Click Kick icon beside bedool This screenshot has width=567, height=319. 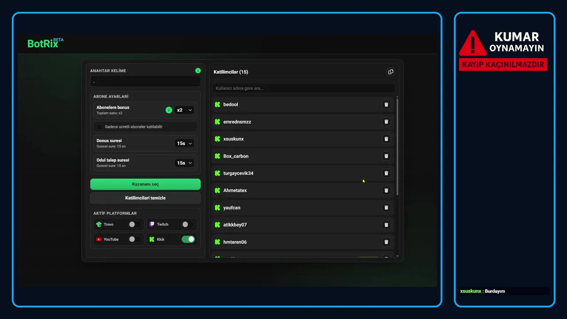tap(217, 105)
